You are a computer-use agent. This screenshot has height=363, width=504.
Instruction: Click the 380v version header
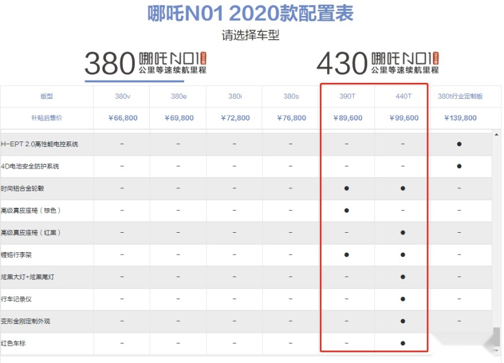point(122,96)
